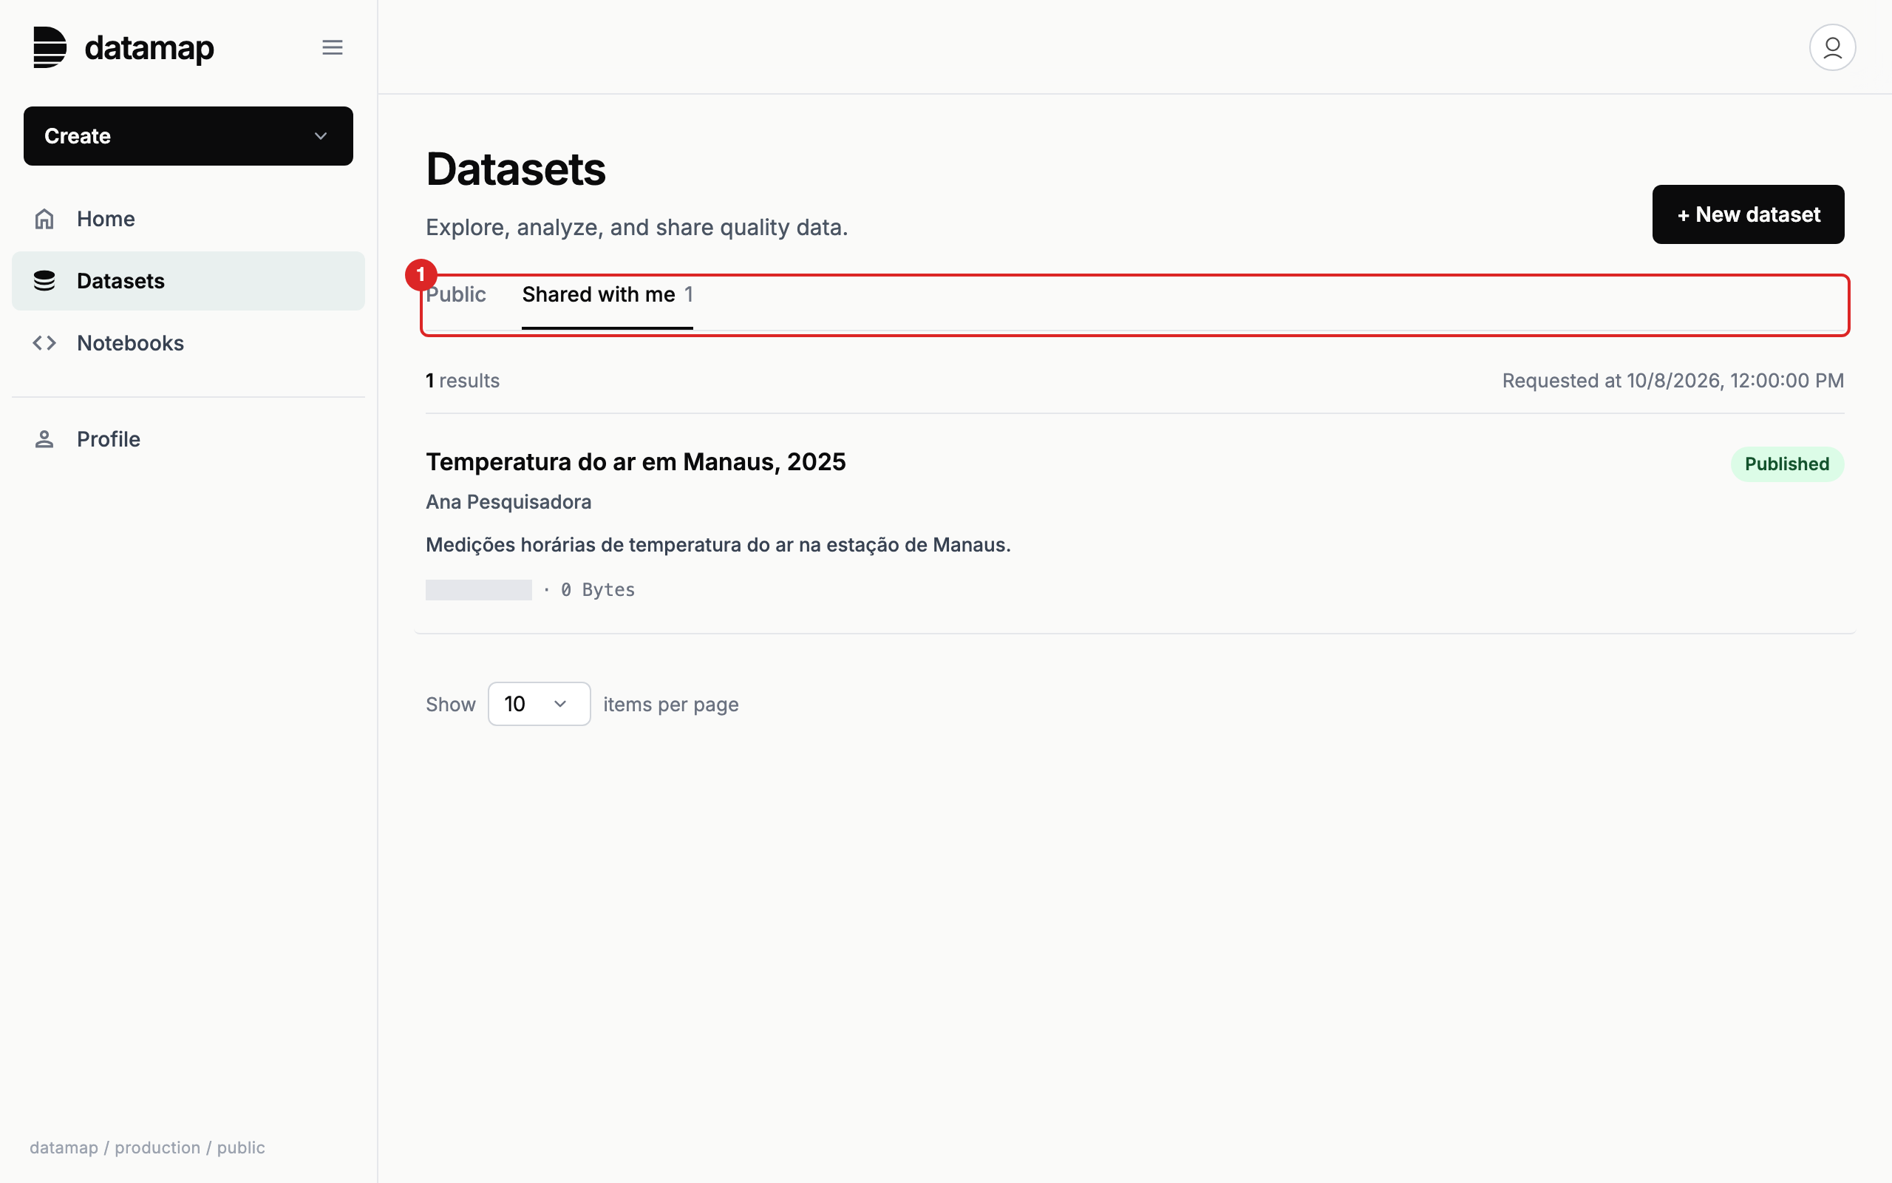1892x1183 pixels.
Task: Click the Published status badge
Action: coord(1787,464)
